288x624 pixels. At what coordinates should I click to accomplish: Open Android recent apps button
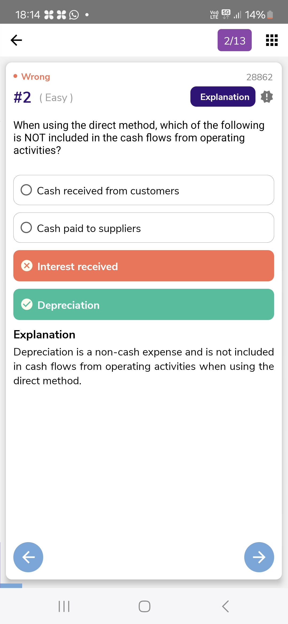point(64,606)
